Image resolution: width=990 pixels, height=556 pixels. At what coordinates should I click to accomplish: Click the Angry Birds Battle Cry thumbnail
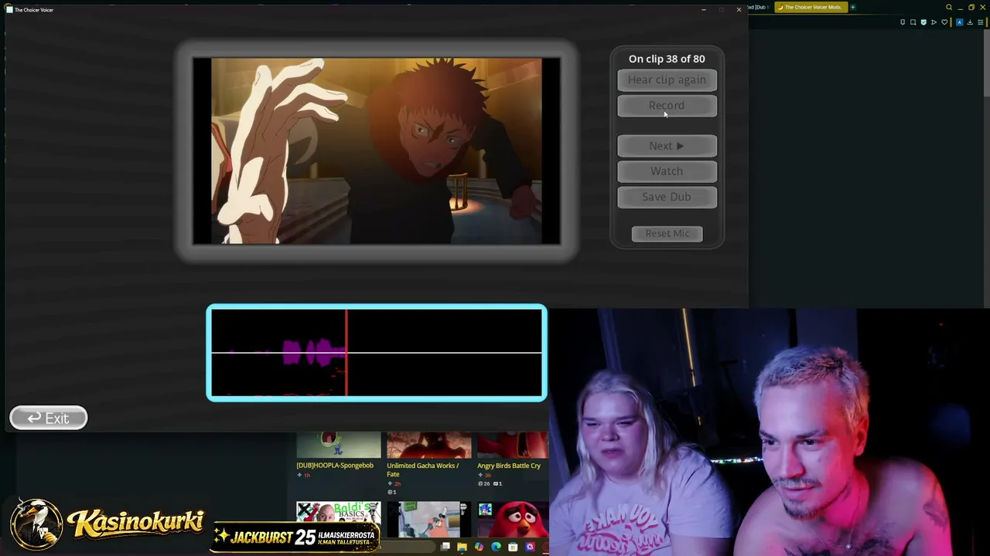513,445
